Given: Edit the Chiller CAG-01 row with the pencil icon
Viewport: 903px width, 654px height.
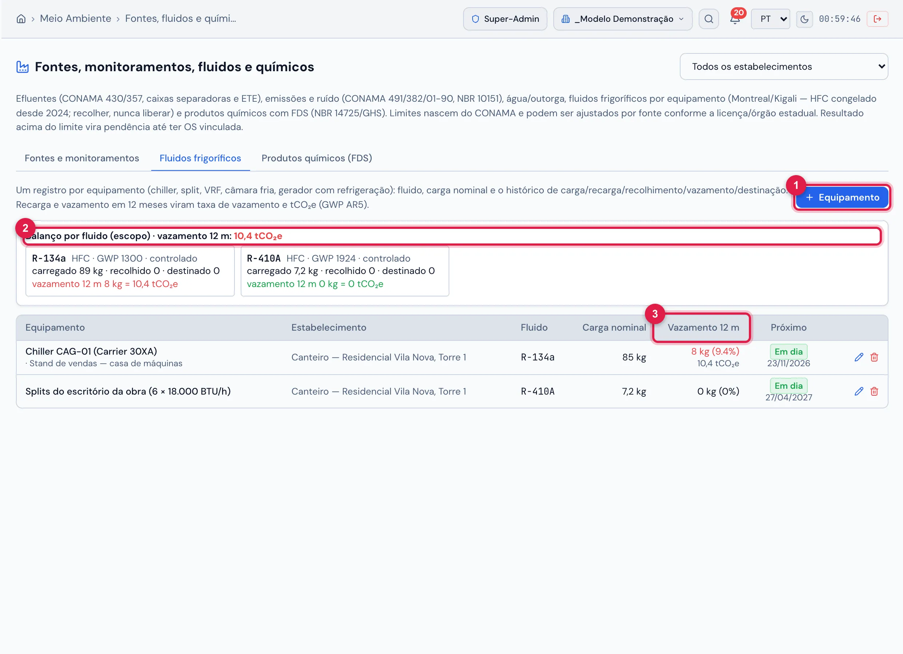Looking at the screenshot, I should (x=859, y=357).
